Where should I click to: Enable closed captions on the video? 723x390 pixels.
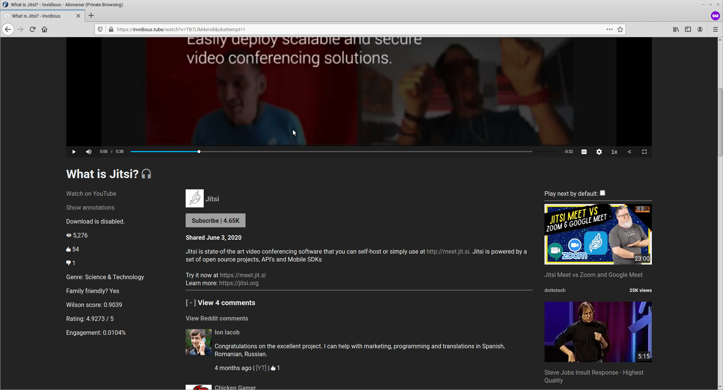[584, 152]
